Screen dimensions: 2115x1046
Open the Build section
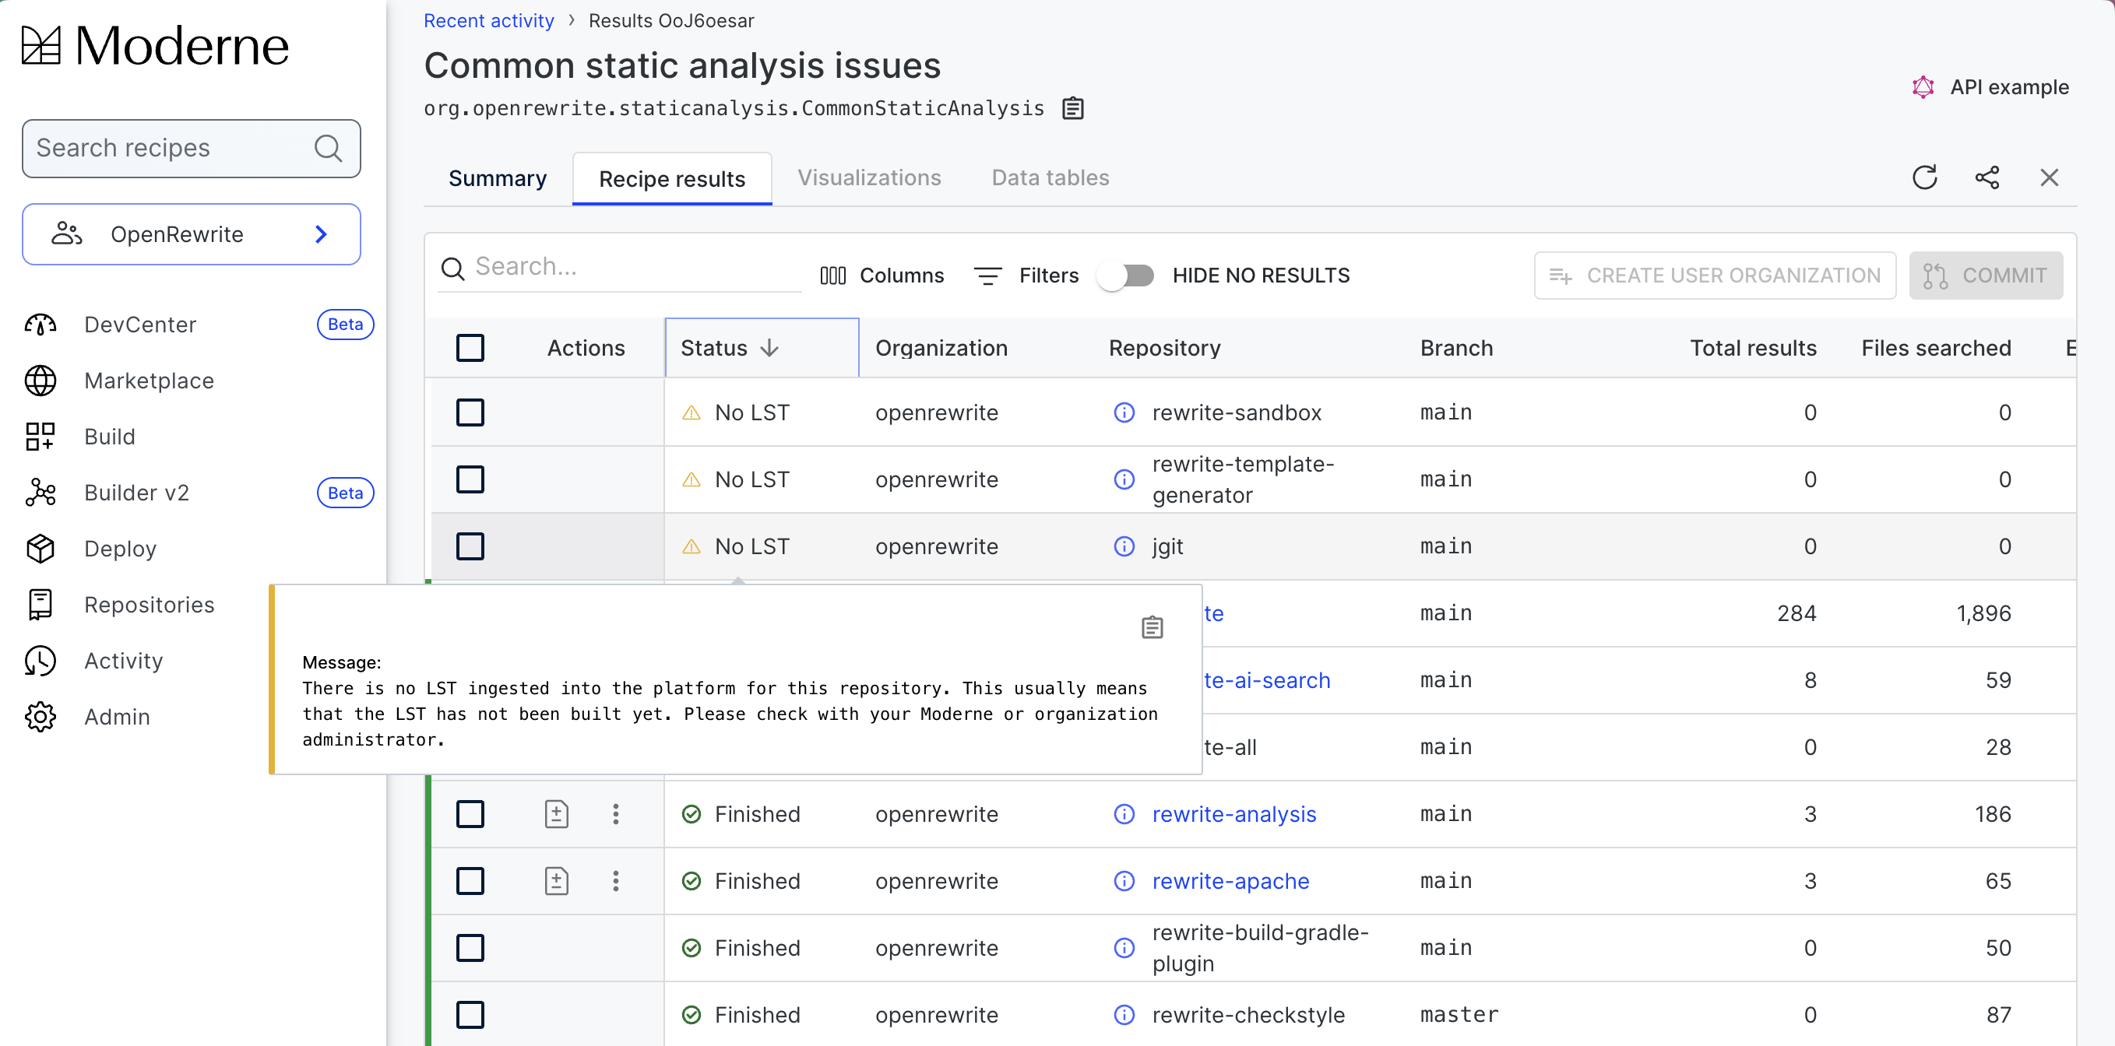(x=110, y=437)
